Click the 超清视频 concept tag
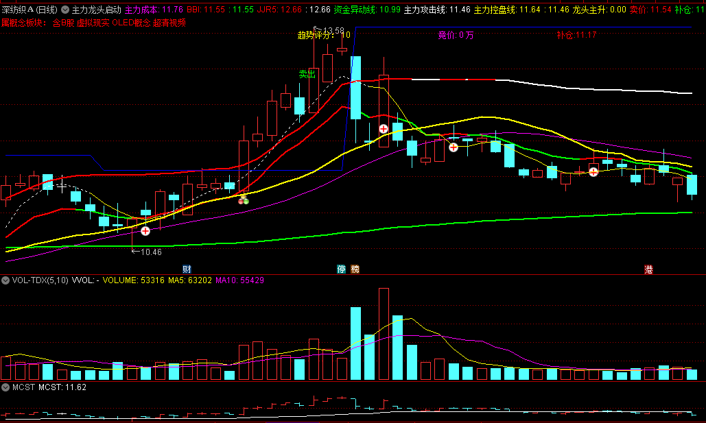This screenshot has height=423, width=706. tap(169, 23)
